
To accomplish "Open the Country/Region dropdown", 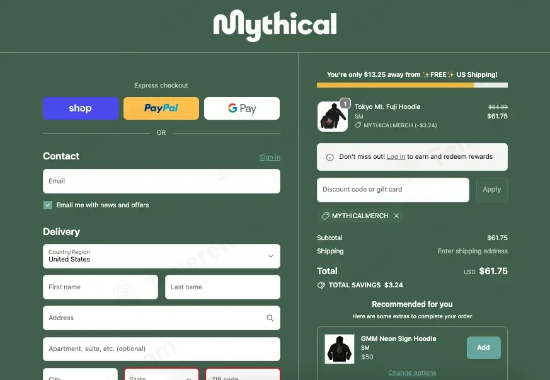I will pos(161,256).
